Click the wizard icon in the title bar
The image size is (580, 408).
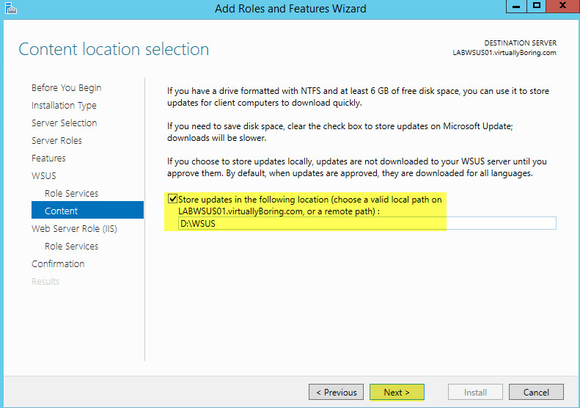coord(11,8)
